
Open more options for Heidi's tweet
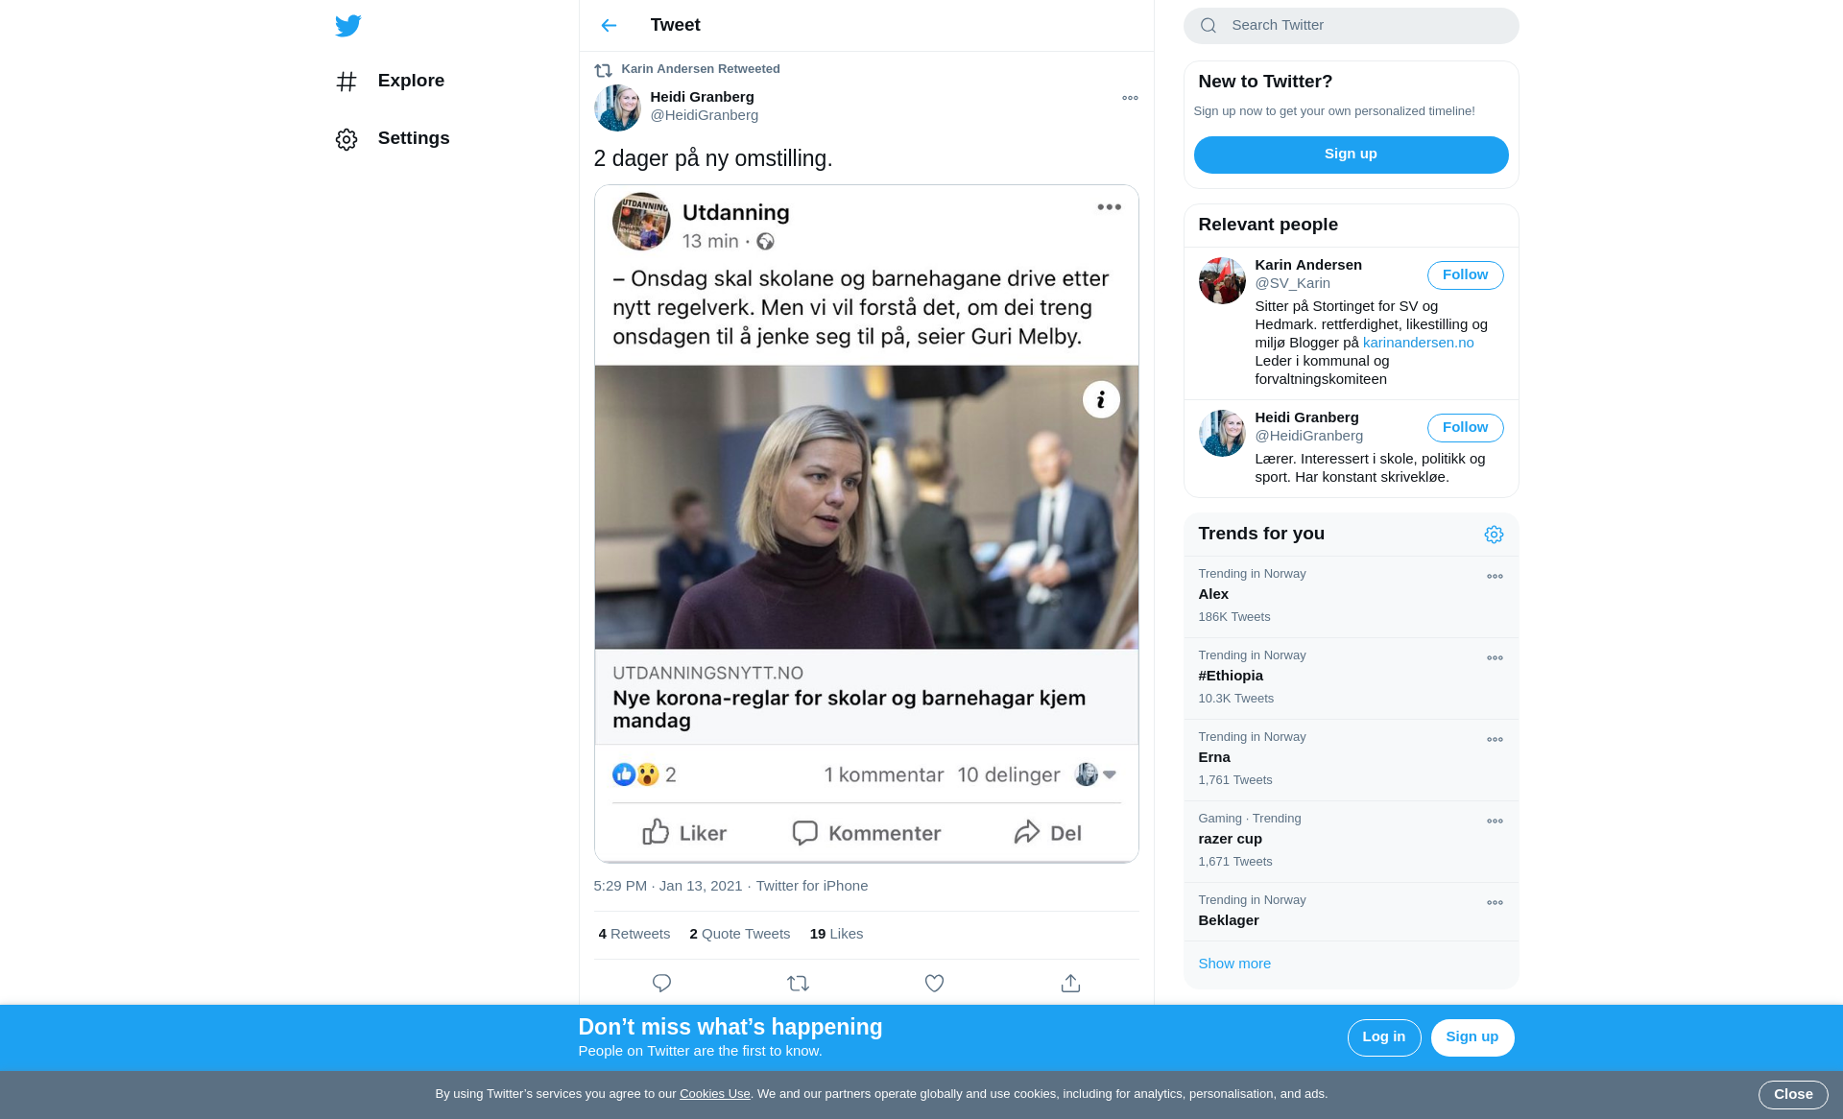pos(1130,98)
